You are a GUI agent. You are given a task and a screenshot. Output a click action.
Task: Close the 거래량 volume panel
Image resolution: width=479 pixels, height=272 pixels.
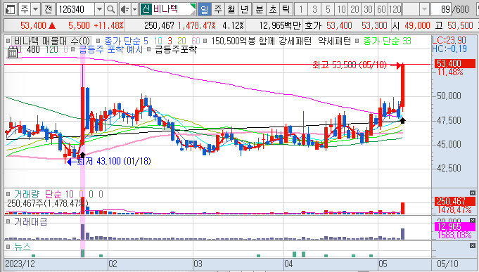point(472,193)
